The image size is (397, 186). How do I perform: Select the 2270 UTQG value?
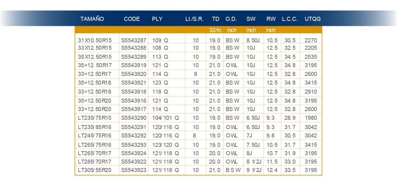click(311, 40)
